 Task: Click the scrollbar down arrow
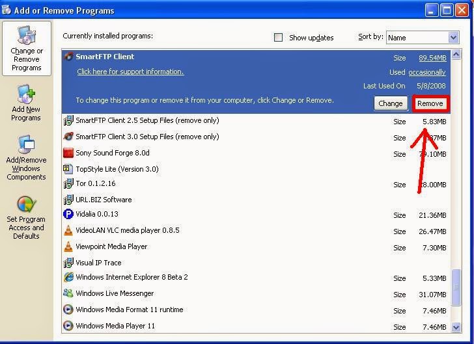(456, 327)
